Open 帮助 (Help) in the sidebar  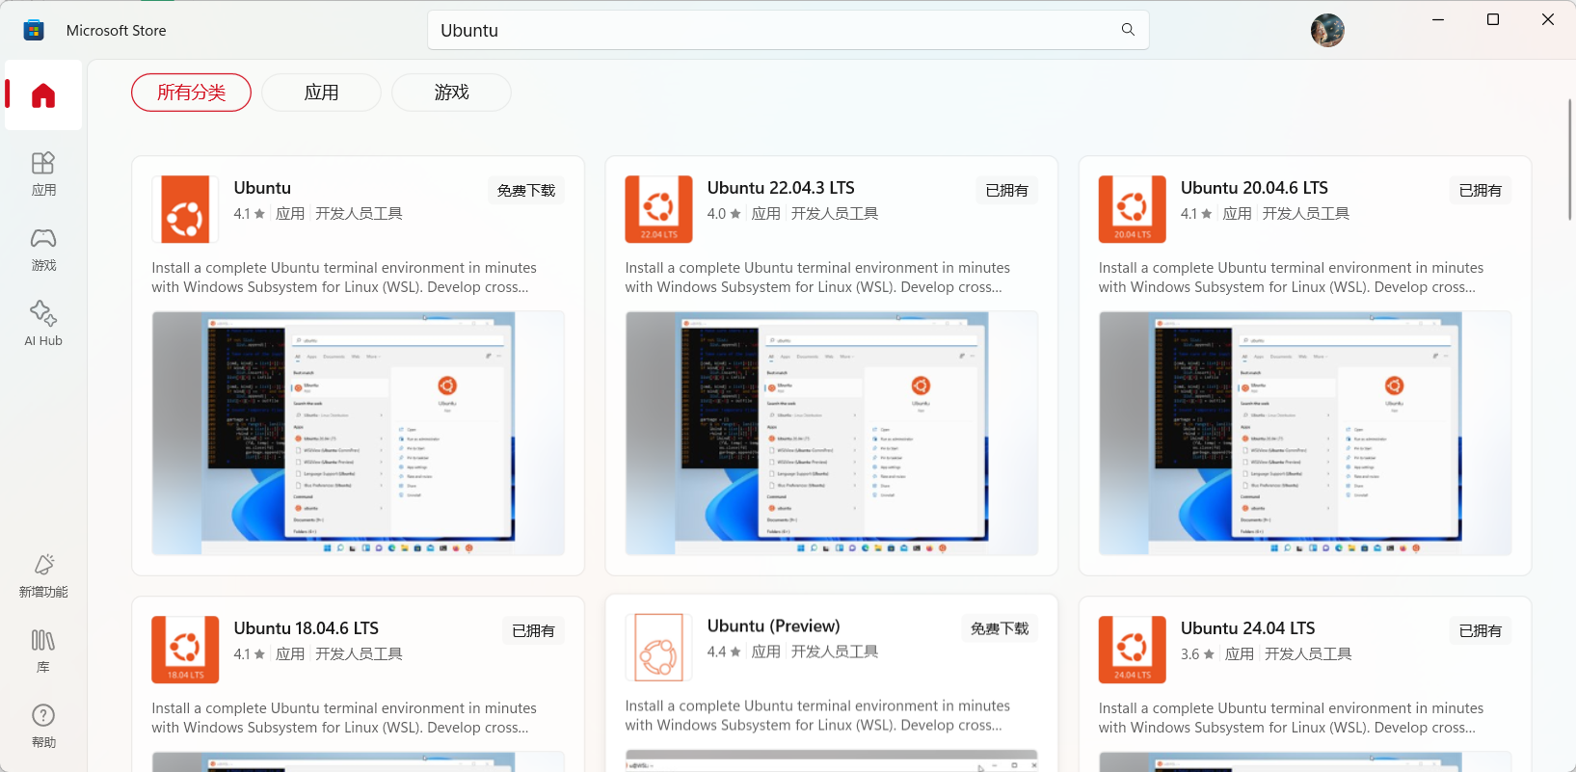pyautogui.click(x=43, y=726)
